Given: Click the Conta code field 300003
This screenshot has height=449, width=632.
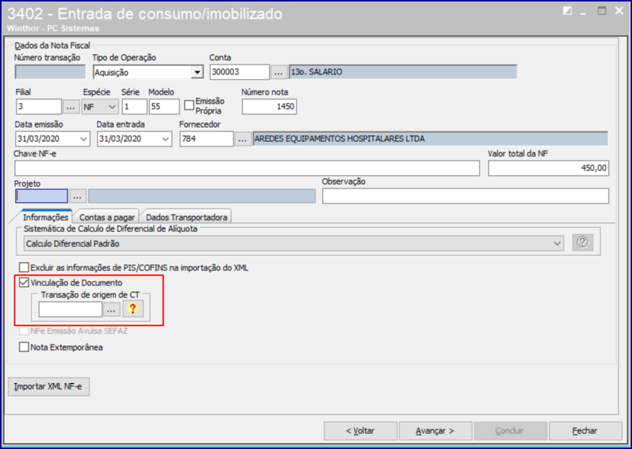Looking at the screenshot, I should [x=239, y=72].
